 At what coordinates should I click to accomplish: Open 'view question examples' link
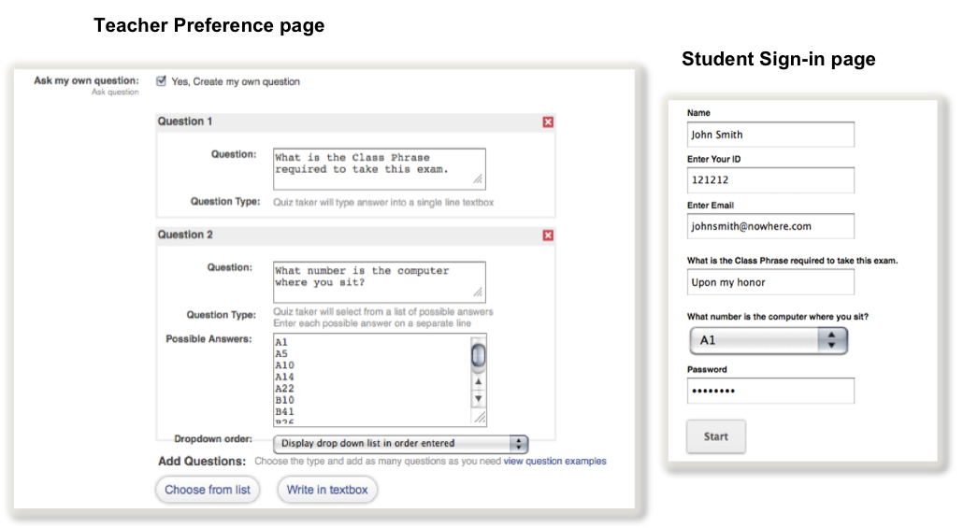(x=554, y=462)
